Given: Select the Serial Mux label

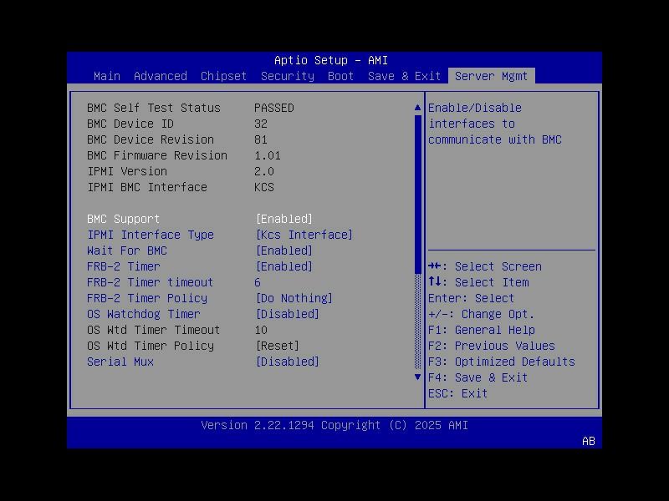Looking at the screenshot, I should tap(120, 362).
